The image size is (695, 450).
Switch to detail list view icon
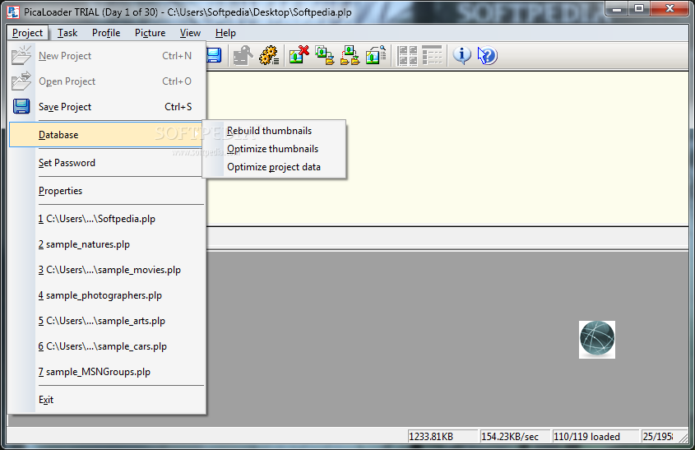click(x=432, y=55)
